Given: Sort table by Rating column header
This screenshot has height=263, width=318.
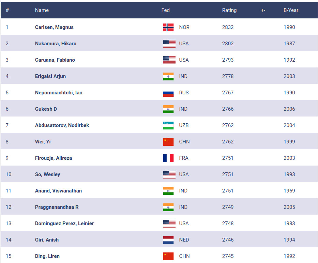Looking at the screenshot, I should [x=229, y=10].
